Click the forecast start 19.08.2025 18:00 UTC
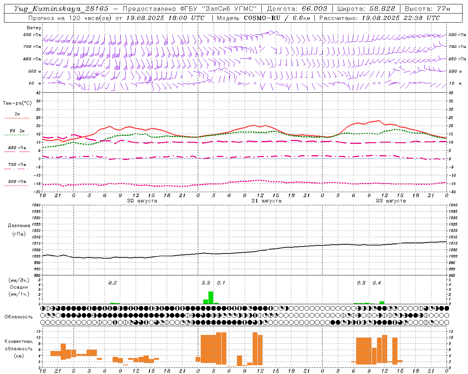Viewport: 468px width, 374px height. [x=165, y=18]
